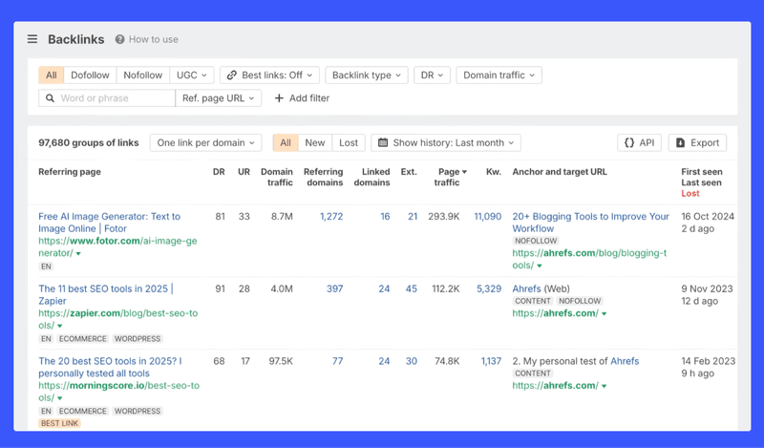The image size is (764, 448).
Task: Expand the morningscore.io URL caret
Action: [x=60, y=397]
